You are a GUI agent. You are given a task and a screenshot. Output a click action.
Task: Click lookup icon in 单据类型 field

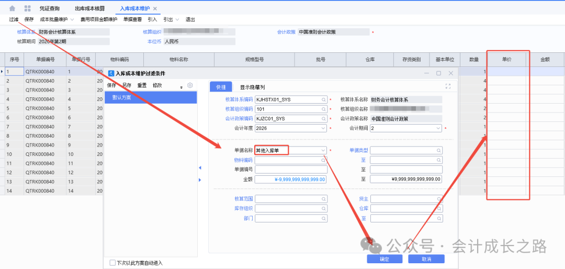point(438,151)
